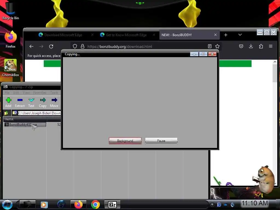
Task: Click the site security padlock icon
Action: [83, 46]
